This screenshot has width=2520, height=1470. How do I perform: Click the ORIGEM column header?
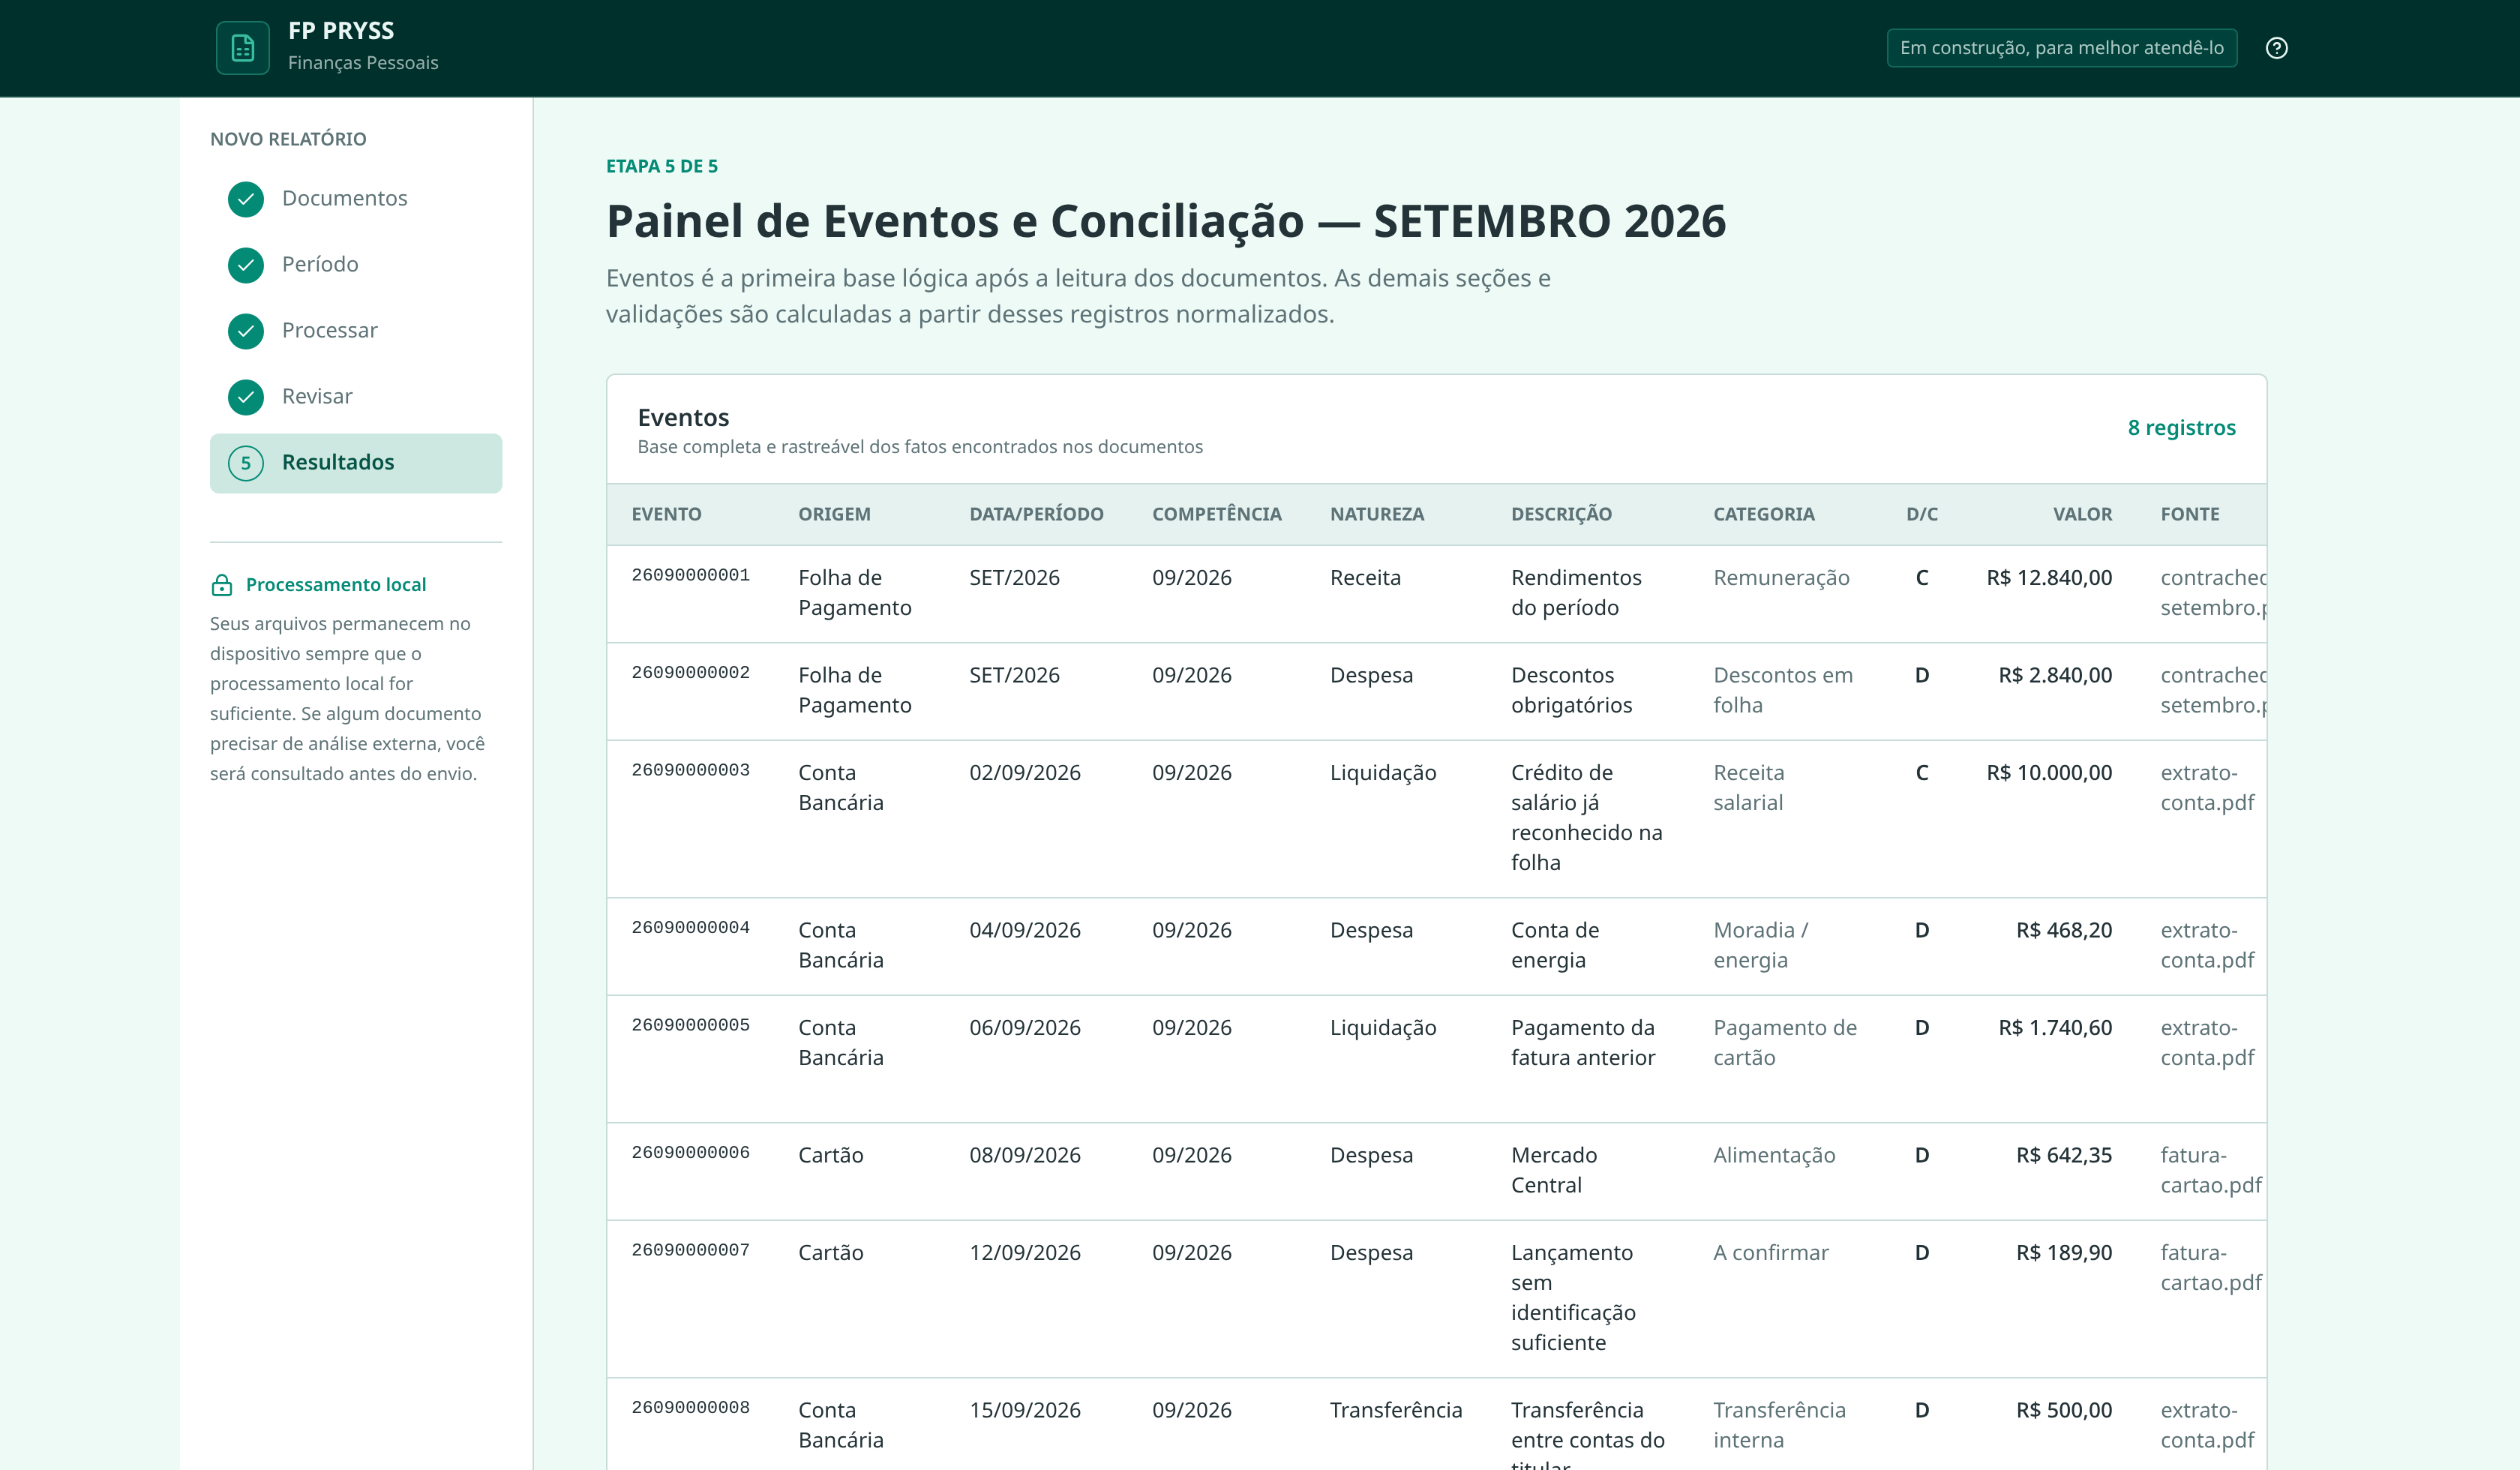[834, 514]
